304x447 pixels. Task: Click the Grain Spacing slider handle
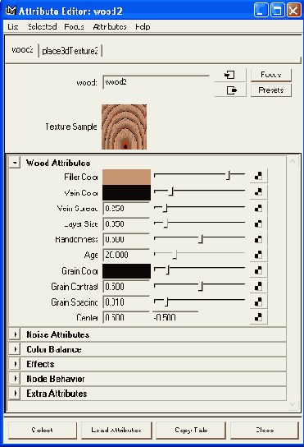tap(166, 302)
